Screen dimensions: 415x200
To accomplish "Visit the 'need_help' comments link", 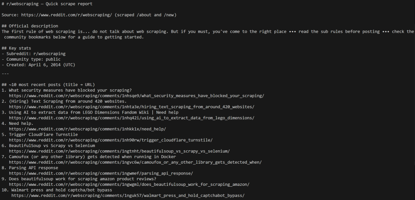I will (88, 129).
